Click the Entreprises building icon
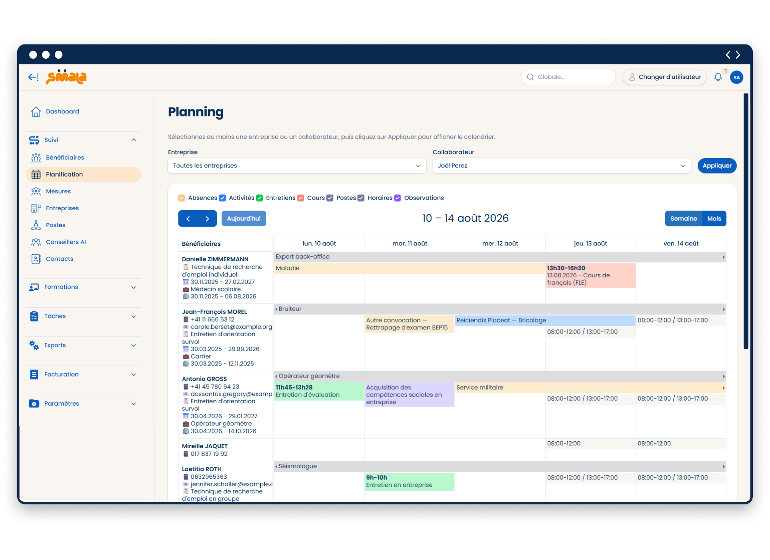 pyautogui.click(x=36, y=208)
